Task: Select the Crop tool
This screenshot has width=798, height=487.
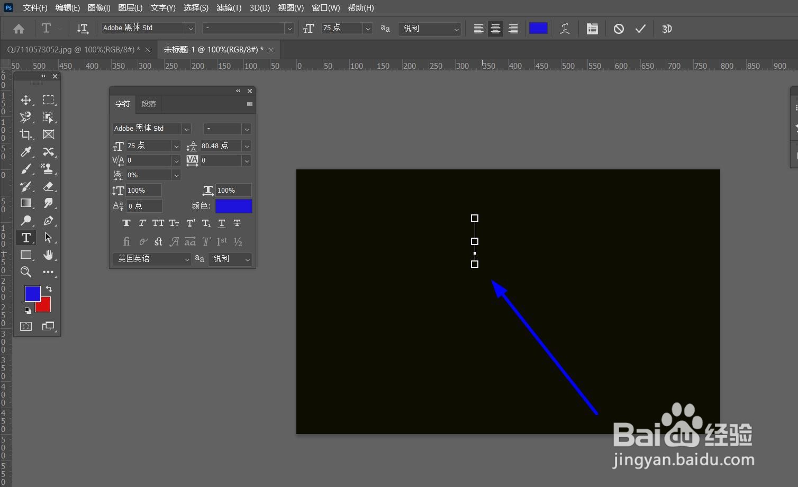Action: point(26,134)
